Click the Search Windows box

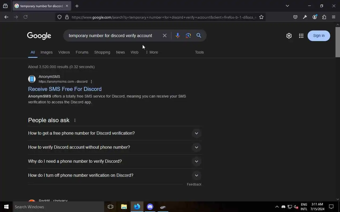(x=58, y=207)
